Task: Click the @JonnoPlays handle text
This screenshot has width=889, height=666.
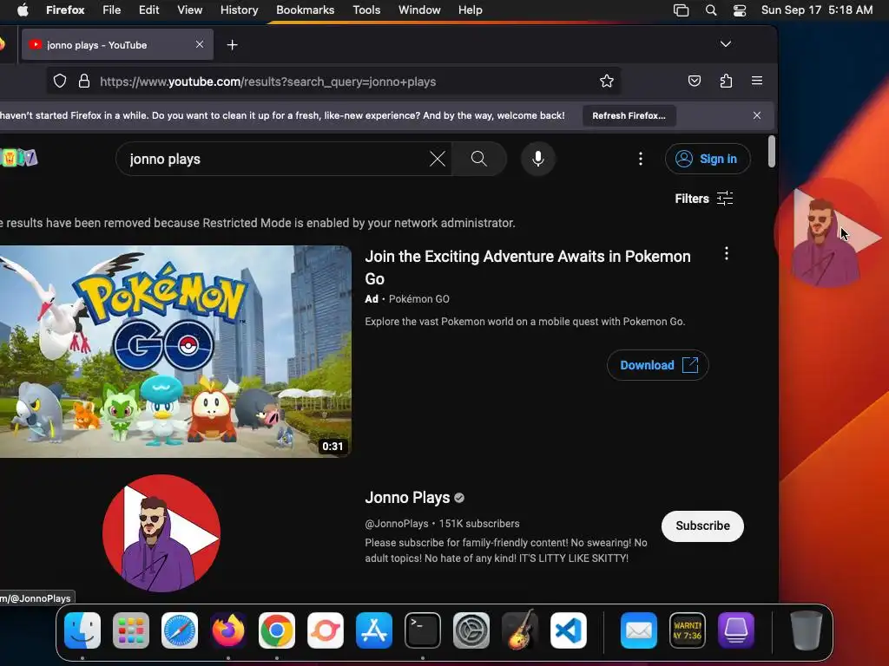Action: [397, 524]
